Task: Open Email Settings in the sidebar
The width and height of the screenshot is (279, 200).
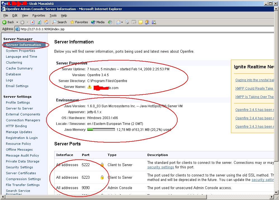Action: tap(17, 86)
